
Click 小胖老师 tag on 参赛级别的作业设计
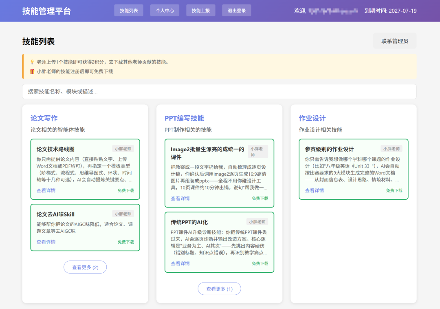[391, 149]
